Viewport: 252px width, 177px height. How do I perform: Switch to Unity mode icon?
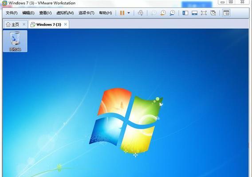click(213, 13)
